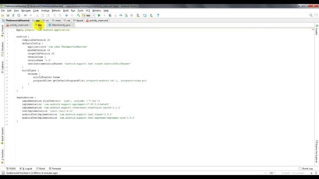
Task: Open the SDK Manager download icon
Action: (151, 15)
